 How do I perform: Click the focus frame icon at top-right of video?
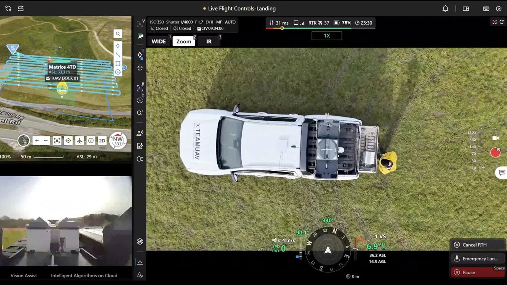pos(494,22)
